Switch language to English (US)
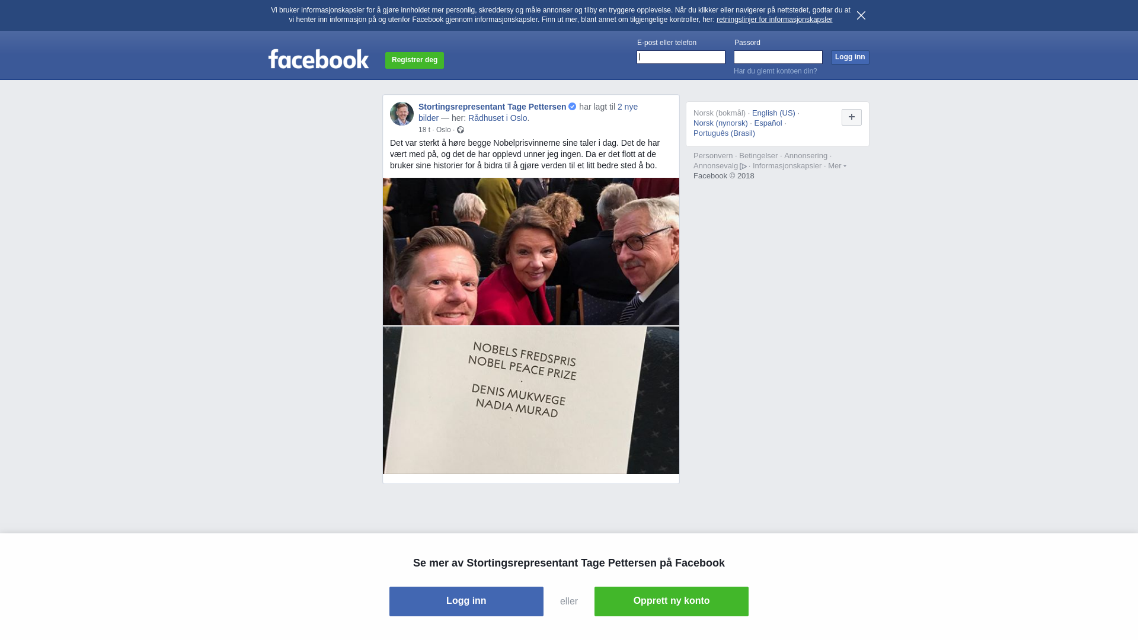Viewport: 1138px width, 640px height. (x=773, y=113)
